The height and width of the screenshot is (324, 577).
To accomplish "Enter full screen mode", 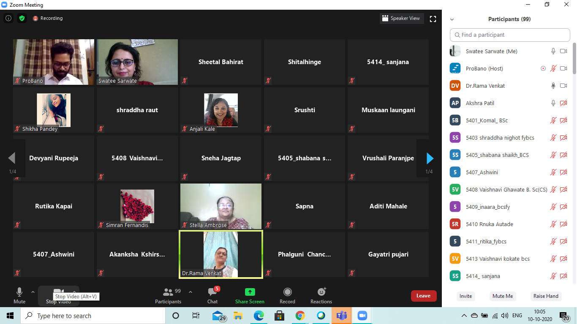I will (433, 19).
